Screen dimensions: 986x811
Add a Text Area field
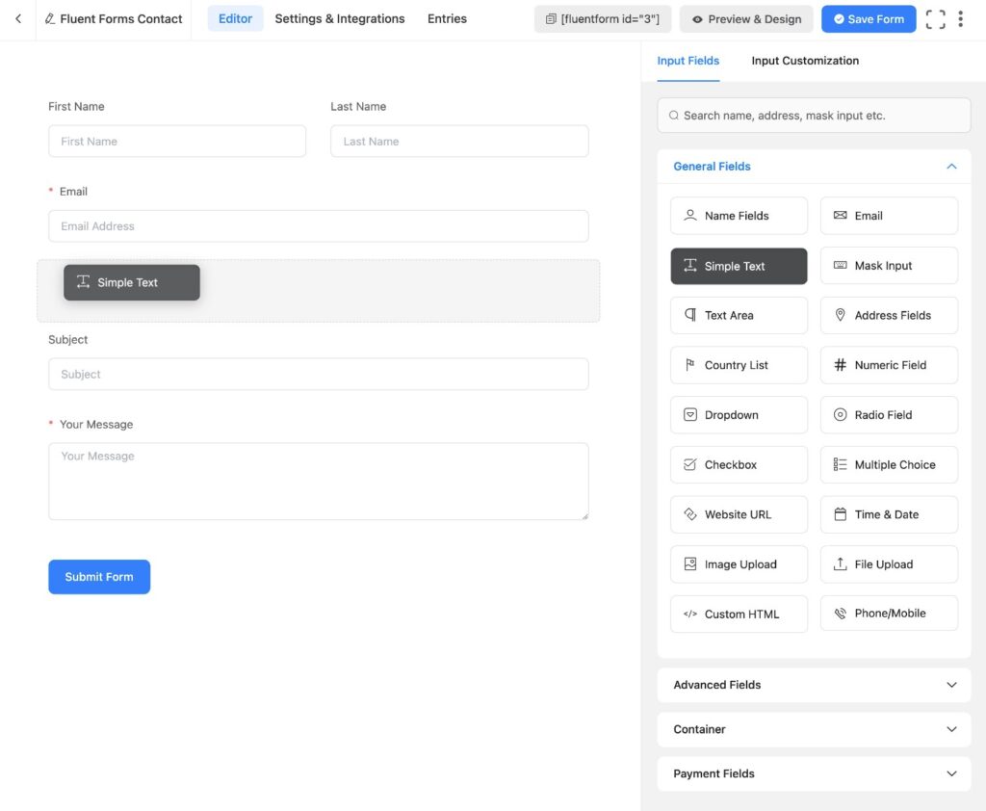(738, 315)
